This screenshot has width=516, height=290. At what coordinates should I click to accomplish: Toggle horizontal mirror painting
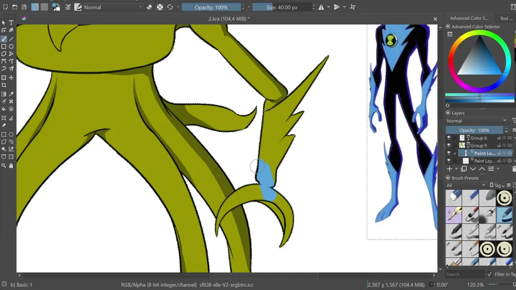coord(321,7)
